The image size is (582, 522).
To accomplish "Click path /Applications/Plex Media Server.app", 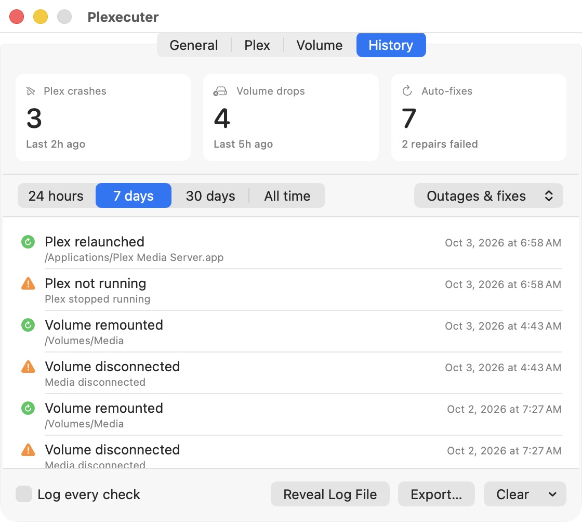I will (134, 257).
